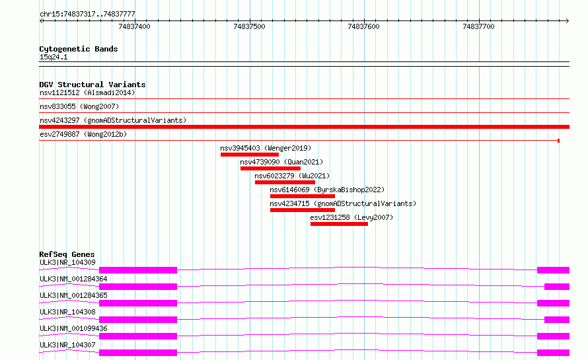Open variant esv1231258 (Levy2007) label
The image size is (588, 360).
pyautogui.click(x=351, y=217)
